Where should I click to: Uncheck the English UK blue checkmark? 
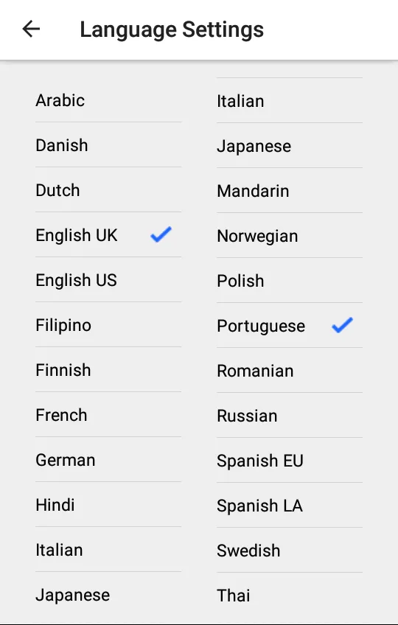[161, 234]
